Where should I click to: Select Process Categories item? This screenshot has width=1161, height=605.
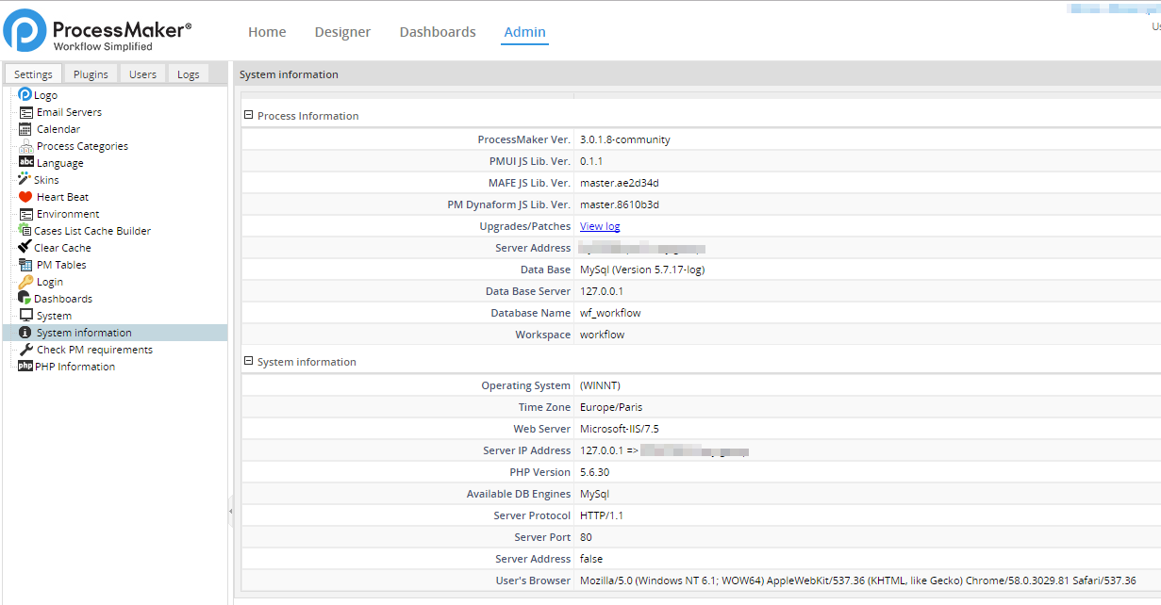(x=82, y=146)
